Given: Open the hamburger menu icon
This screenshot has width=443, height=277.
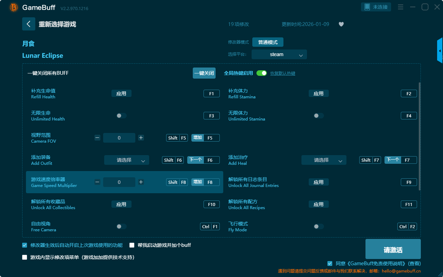Looking at the screenshot, I should click(x=400, y=7).
